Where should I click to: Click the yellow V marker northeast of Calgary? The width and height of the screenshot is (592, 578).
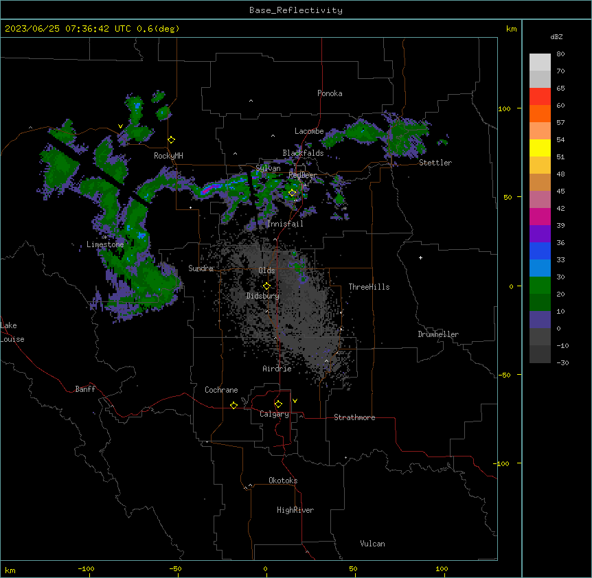click(x=295, y=401)
